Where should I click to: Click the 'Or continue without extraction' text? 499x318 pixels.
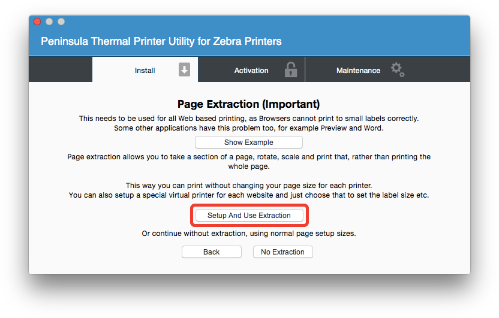pyautogui.click(x=248, y=233)
